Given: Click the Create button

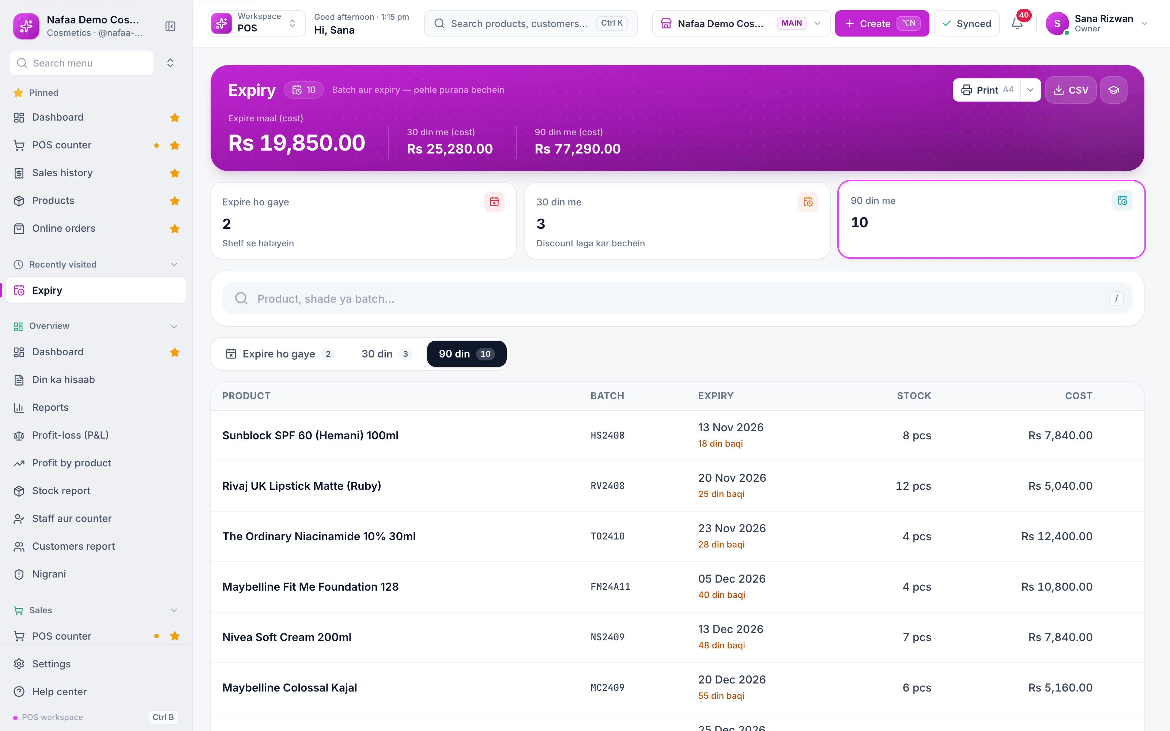Looking at the screenshot, I should (882, 23).
